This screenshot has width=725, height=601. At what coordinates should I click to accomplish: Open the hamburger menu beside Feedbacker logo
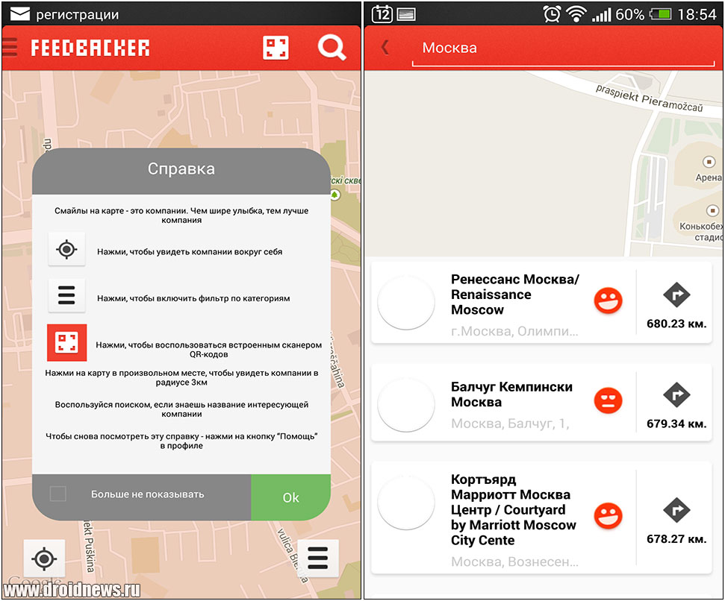(9, 48)
